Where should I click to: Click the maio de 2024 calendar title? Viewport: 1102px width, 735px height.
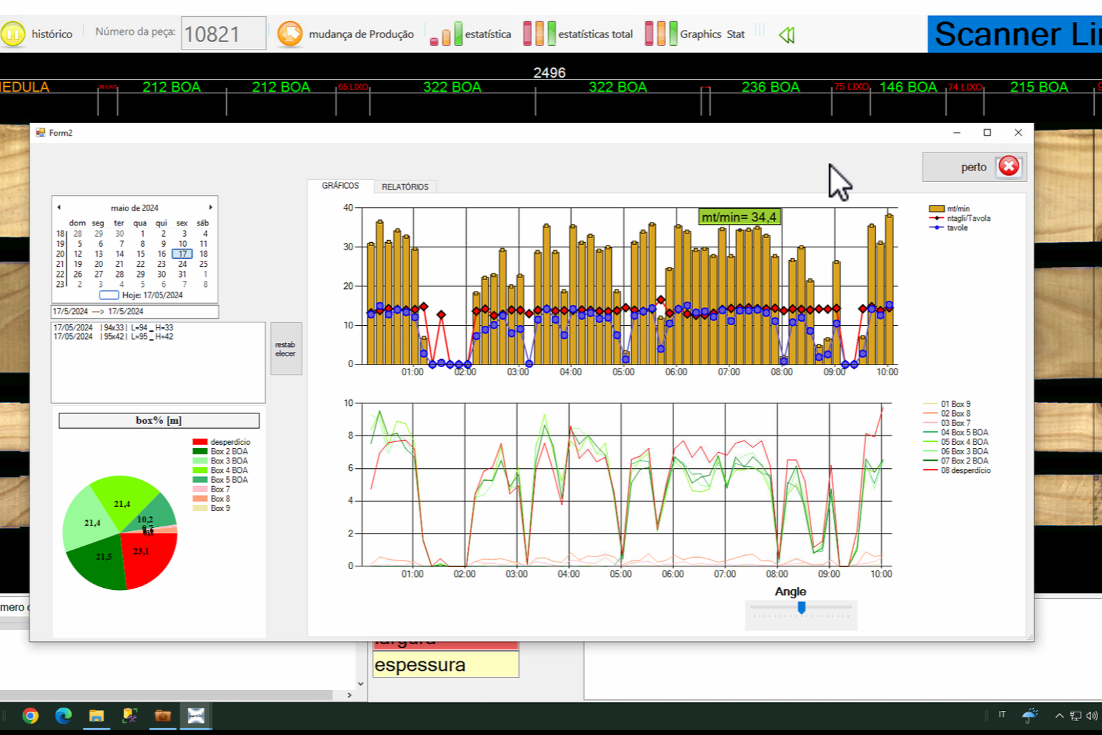coord(134,208)
